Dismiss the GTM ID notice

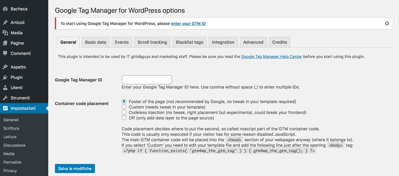387,24
